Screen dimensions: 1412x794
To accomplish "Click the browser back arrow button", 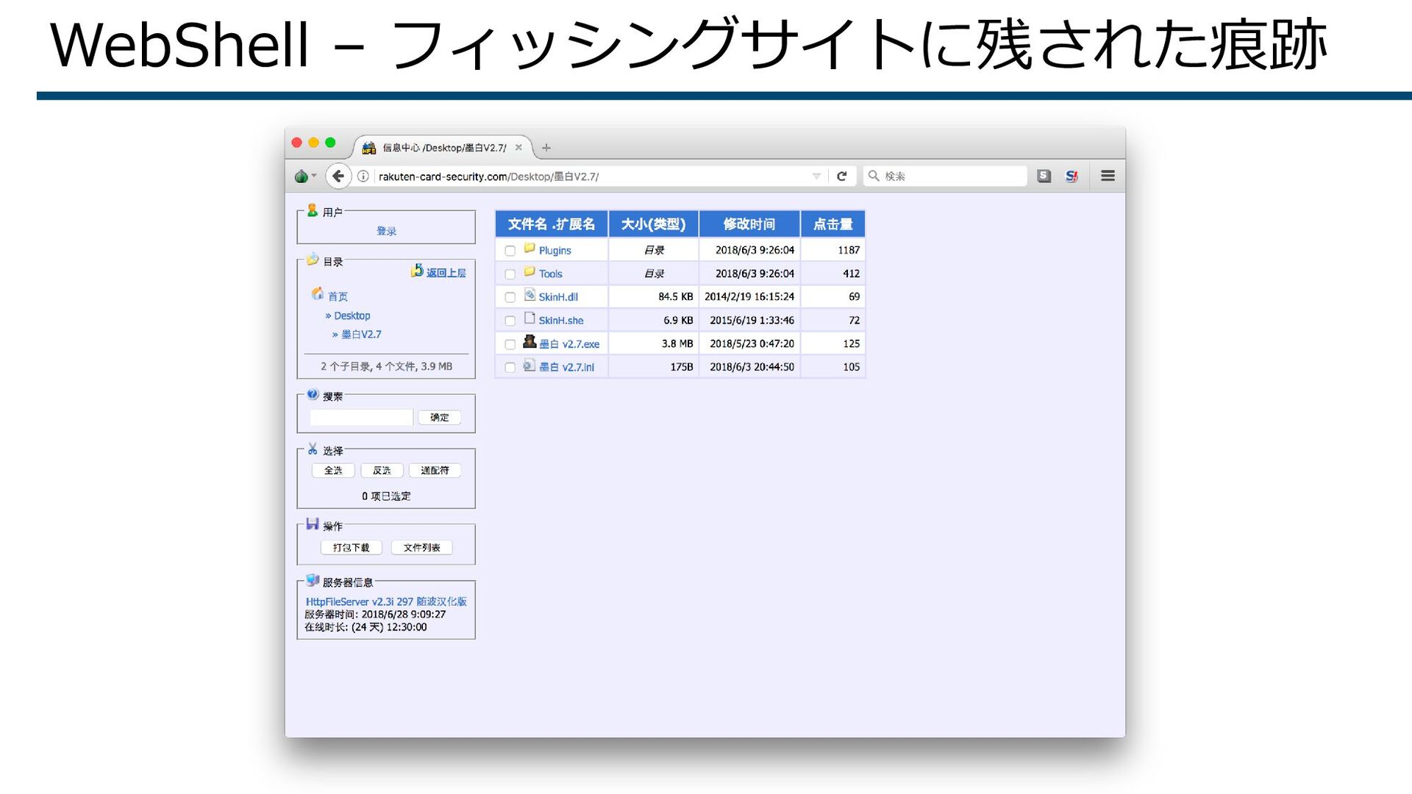I will (338, 176).
